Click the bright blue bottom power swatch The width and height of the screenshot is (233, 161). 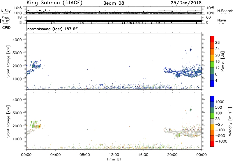pyautogui.click(x=212, y=83)
